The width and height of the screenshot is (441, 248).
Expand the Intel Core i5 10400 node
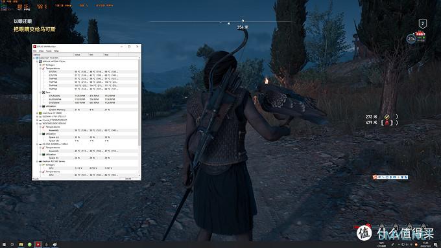coord(37,113)
